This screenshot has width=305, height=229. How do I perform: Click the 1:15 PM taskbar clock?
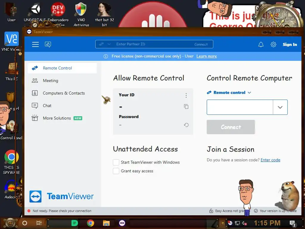[x=267, y=223]
